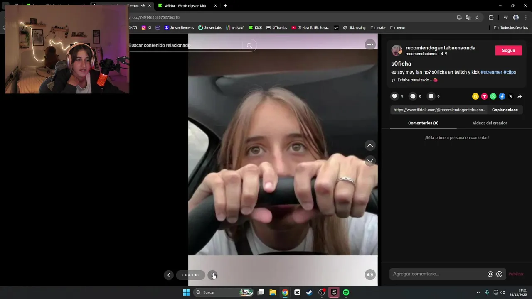
Task: Go to previous TikTok post with up chevron
Action: point(370,145)
